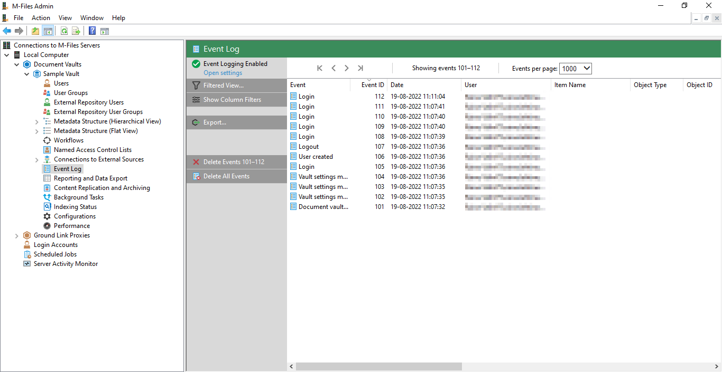Open the Events per page dropdown
This screenshot has width=722, height=372.
point(575,69)
